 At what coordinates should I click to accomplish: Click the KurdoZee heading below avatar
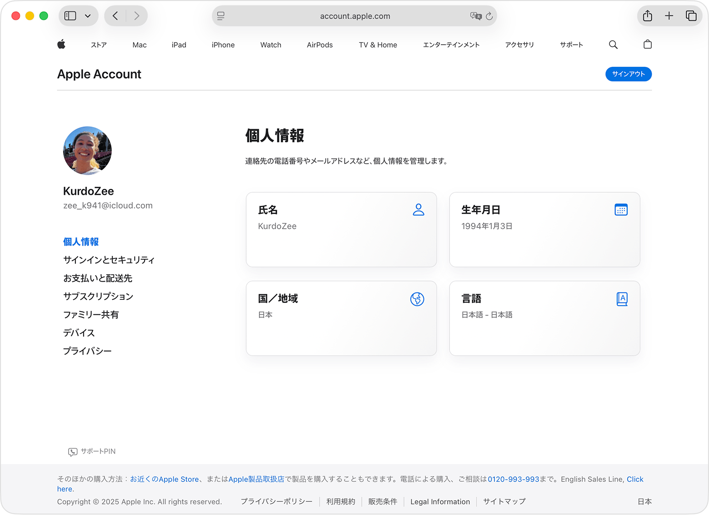[x=89, y=191]
